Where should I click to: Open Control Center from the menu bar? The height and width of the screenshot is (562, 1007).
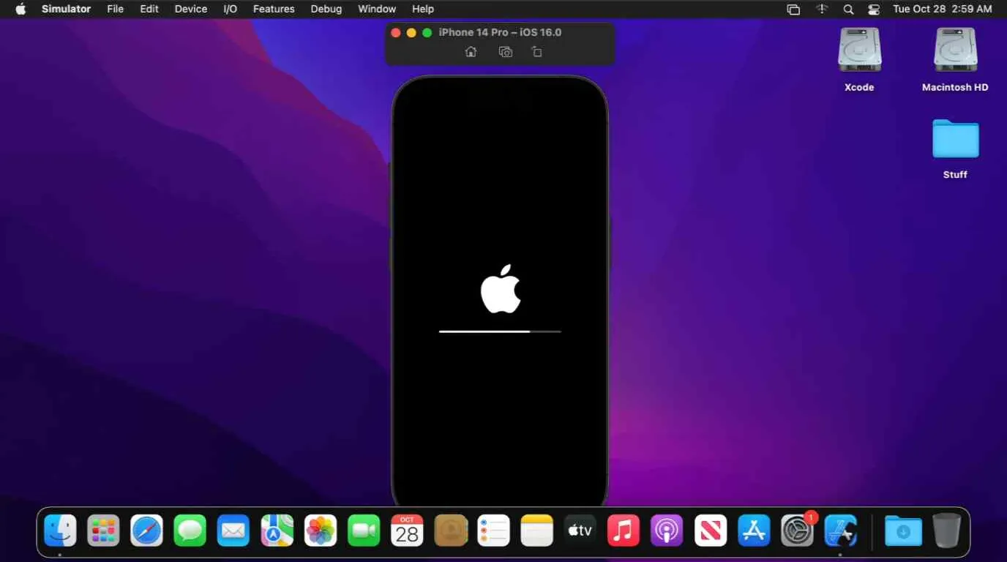(x=874, y=9)
